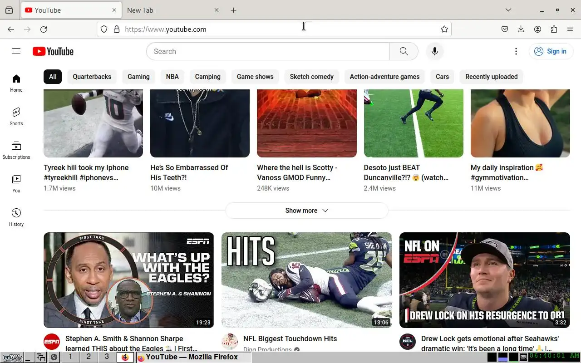Click 'NFL Biggest Touchdown Hits' video title
Viewport: 581px width, 363px height.
[x=290, y=338]
